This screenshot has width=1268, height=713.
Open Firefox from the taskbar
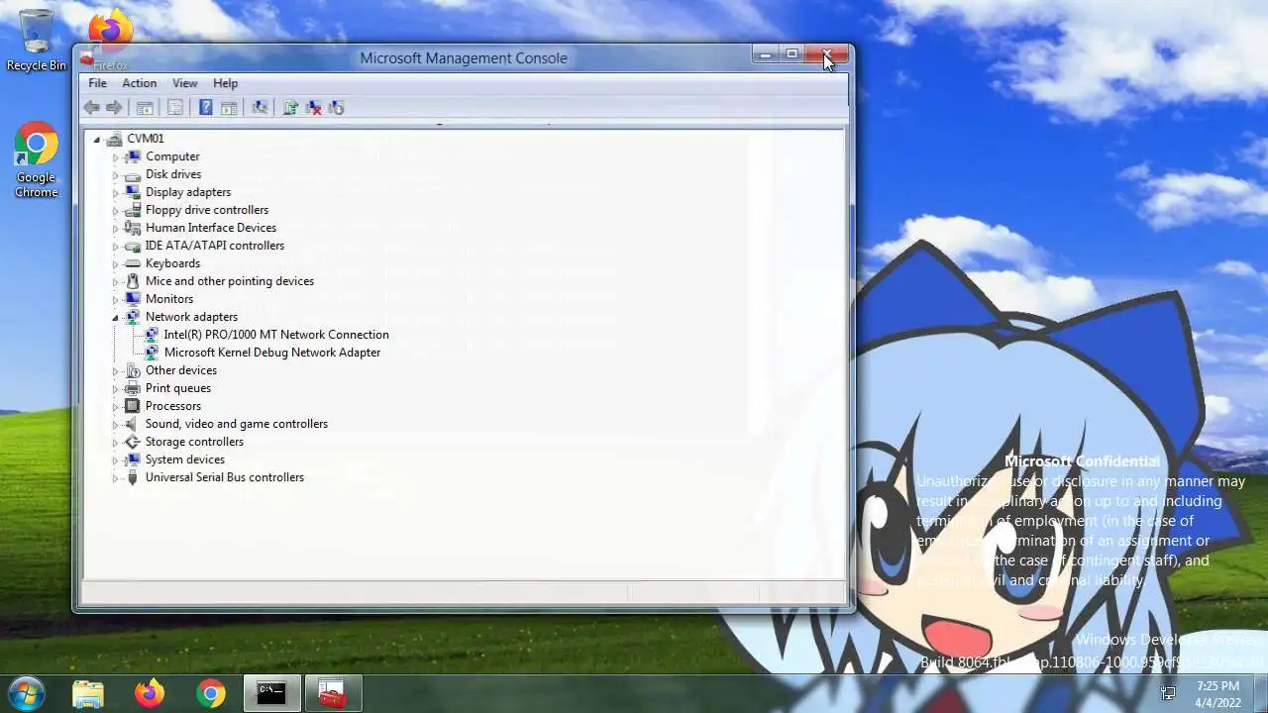(x=150, y=694)
